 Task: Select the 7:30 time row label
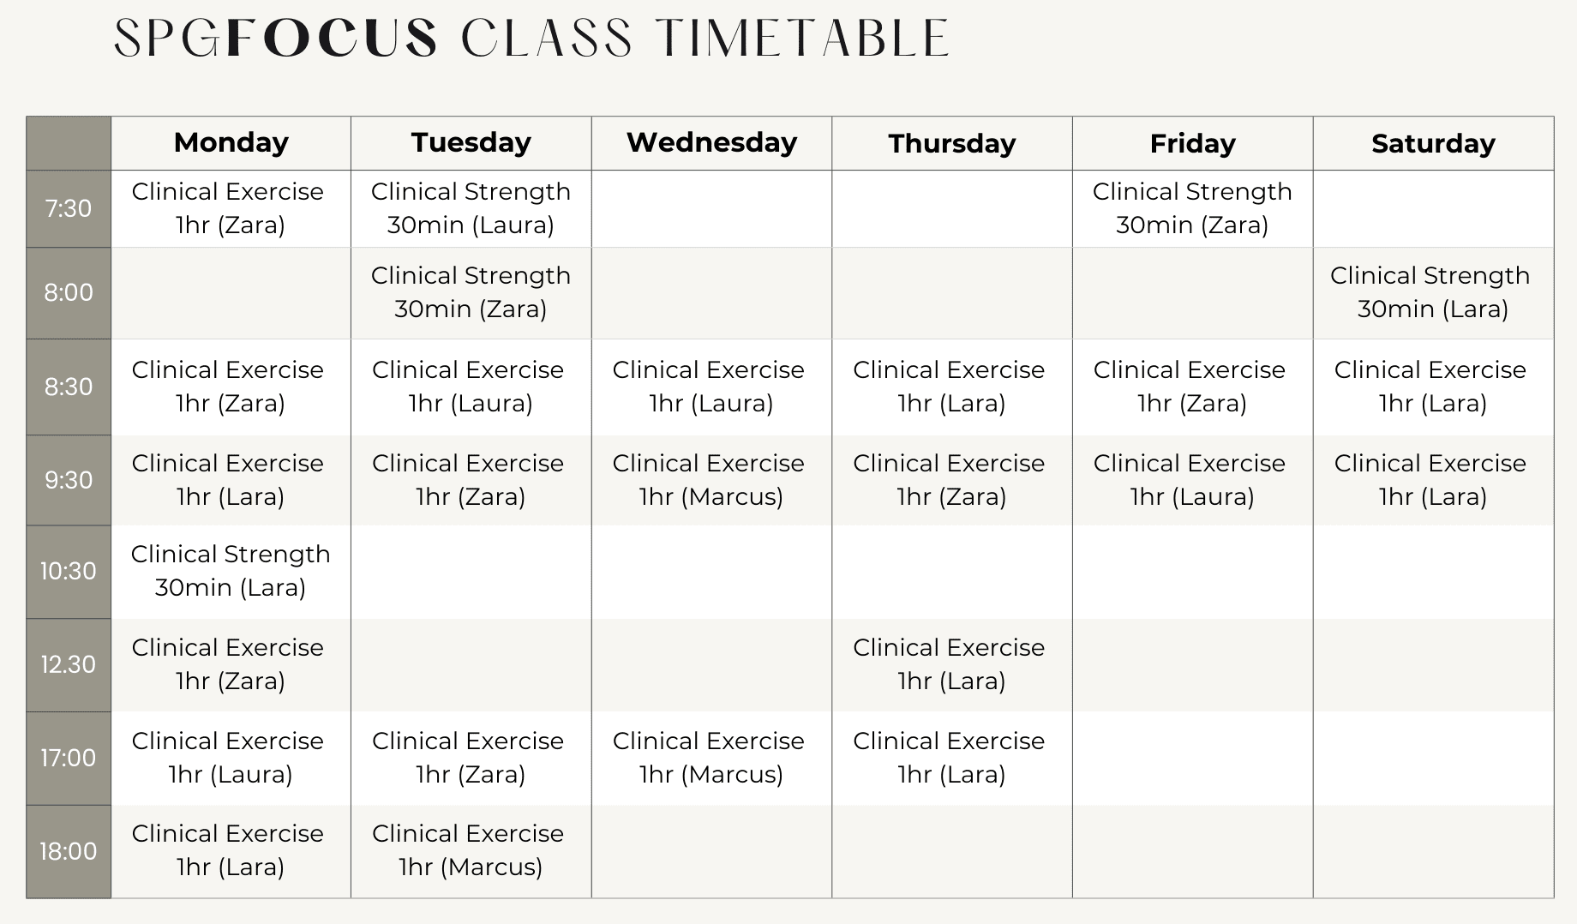click(69, 208)
